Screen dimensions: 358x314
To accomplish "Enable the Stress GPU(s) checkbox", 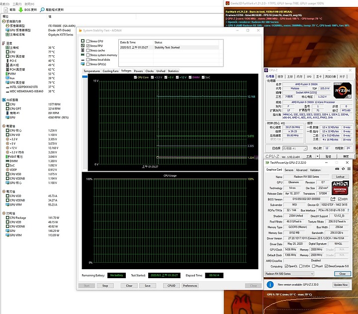I will click(88, 64).
